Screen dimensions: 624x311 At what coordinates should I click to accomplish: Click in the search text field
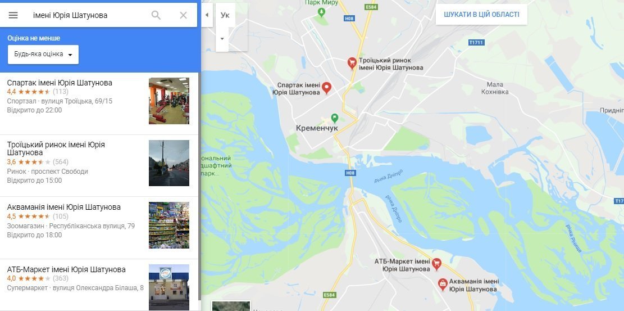(88, 15)
